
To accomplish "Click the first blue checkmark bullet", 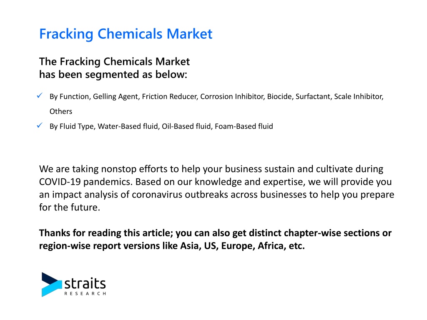I will (x=40, y=96).
